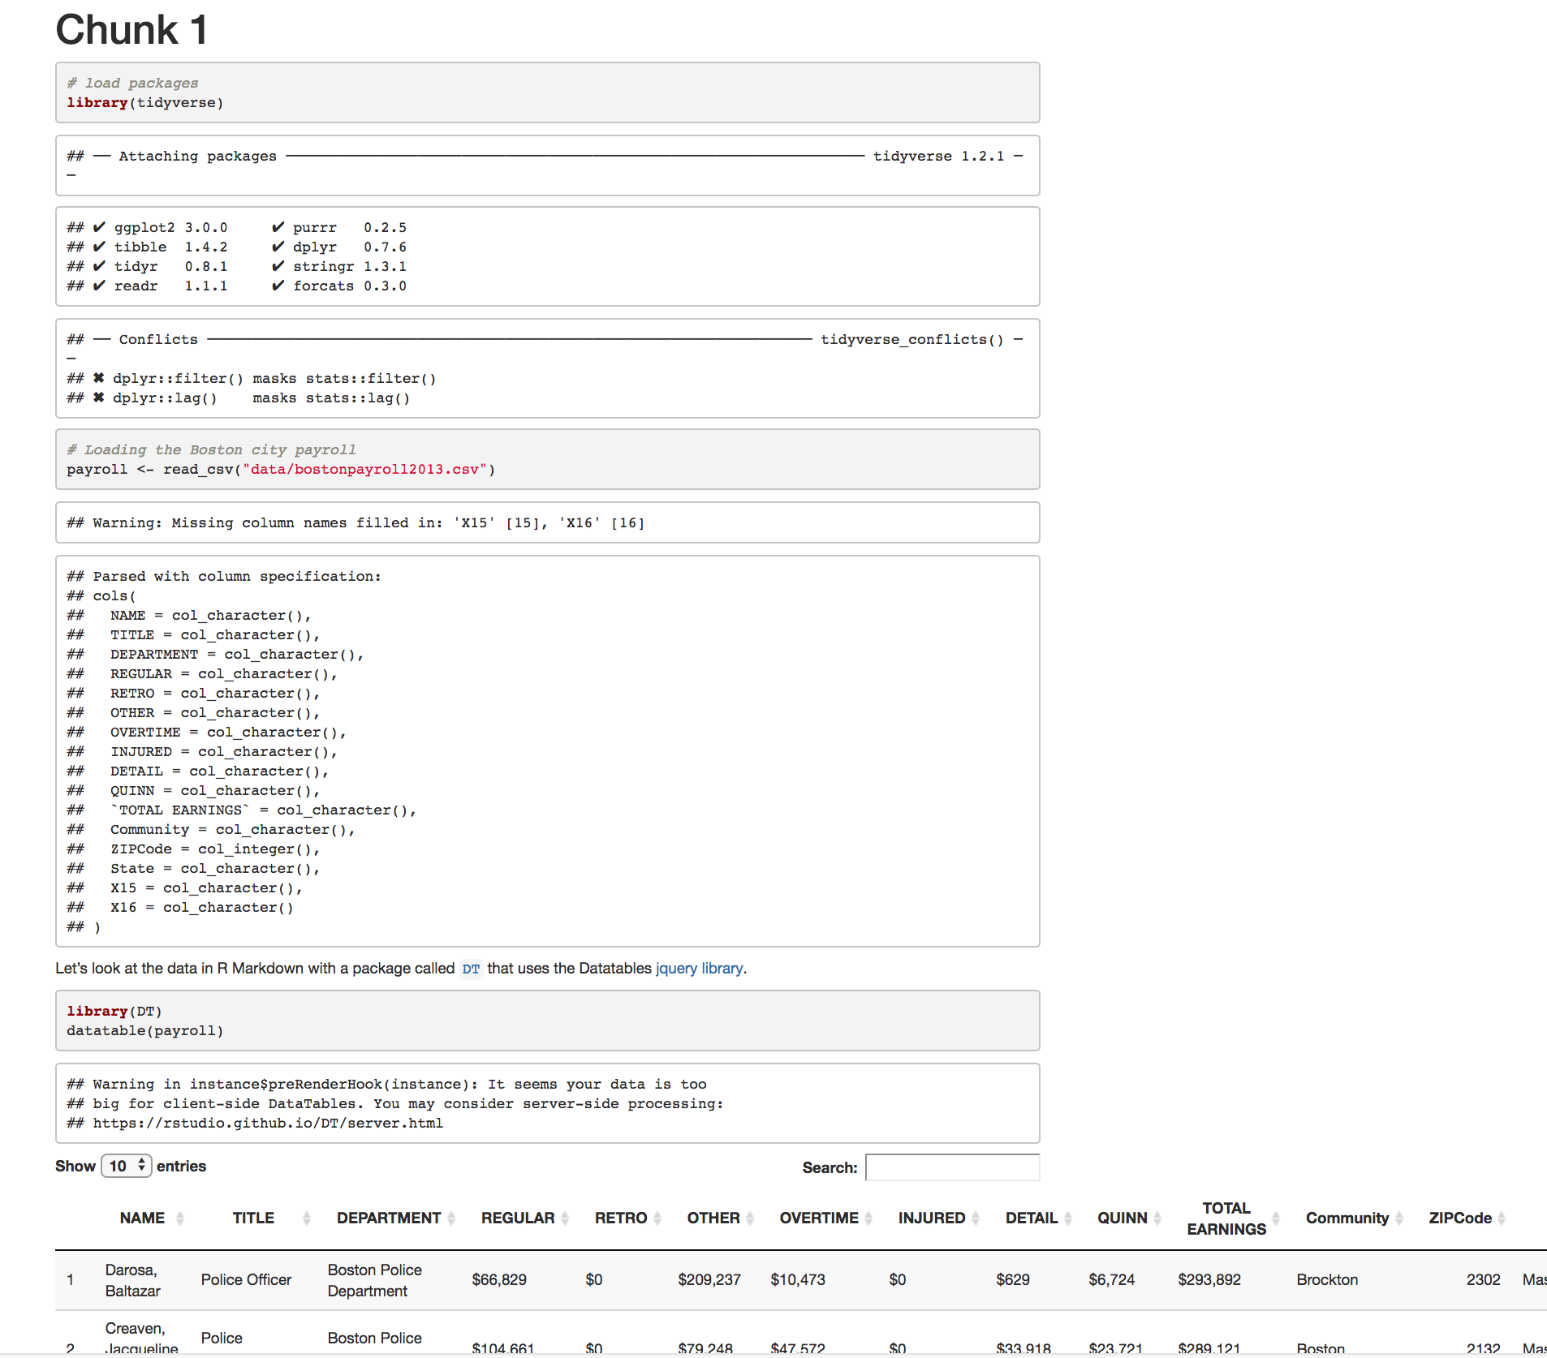The image size is (1547, 1358).
Task: Sort by TITLE column sort icon
Action: pyautogui.click(x=307, y=1218)
